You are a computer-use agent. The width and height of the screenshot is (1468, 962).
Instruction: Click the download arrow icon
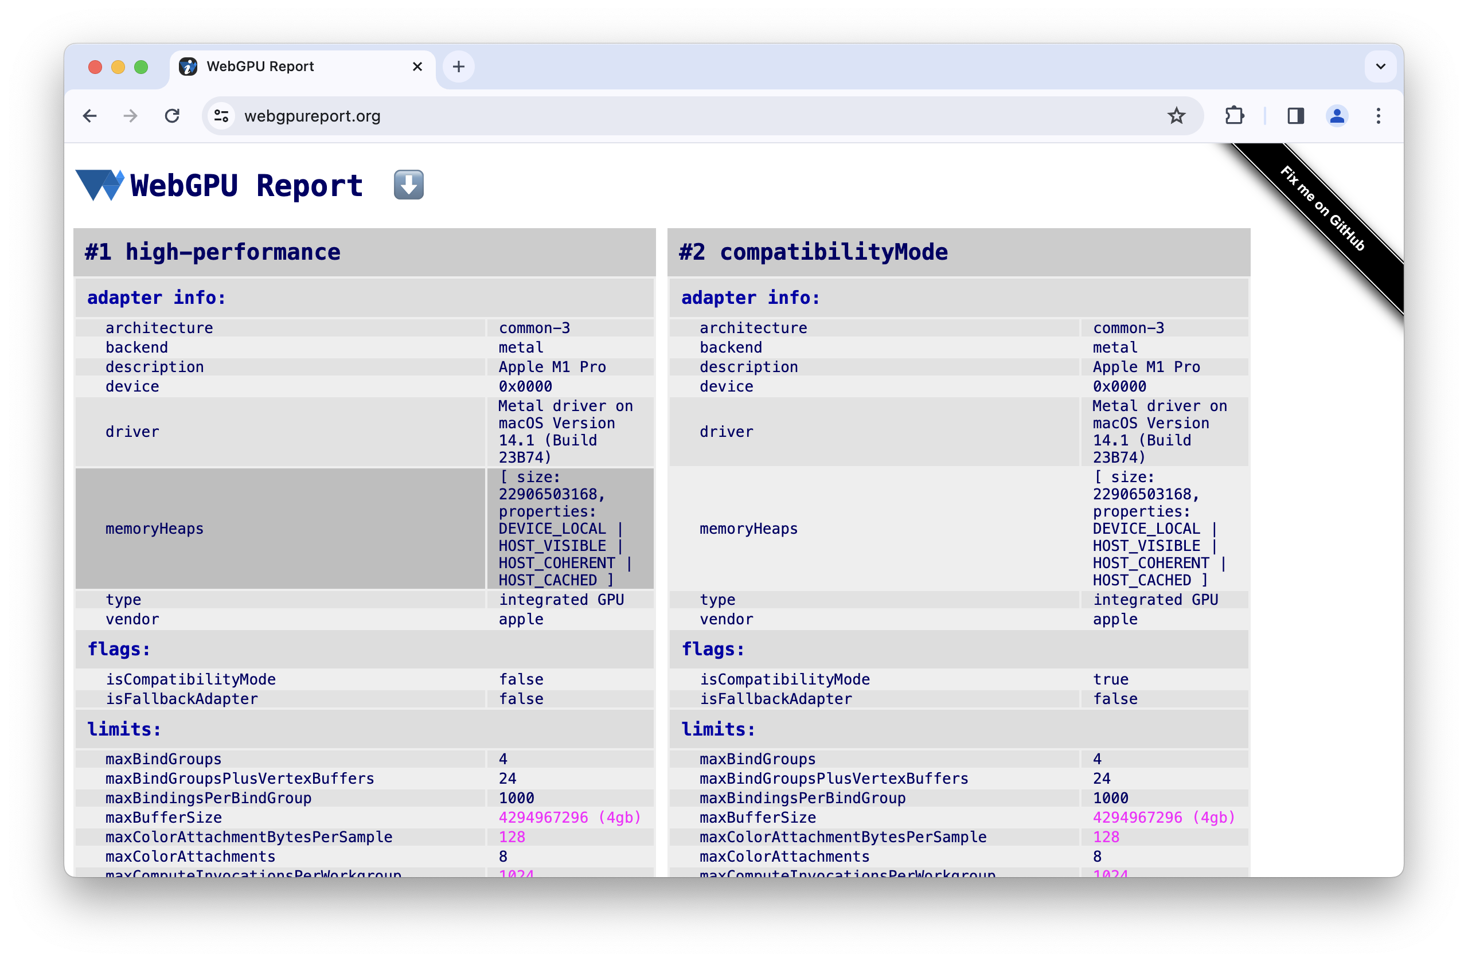click(x=409, y=185)
